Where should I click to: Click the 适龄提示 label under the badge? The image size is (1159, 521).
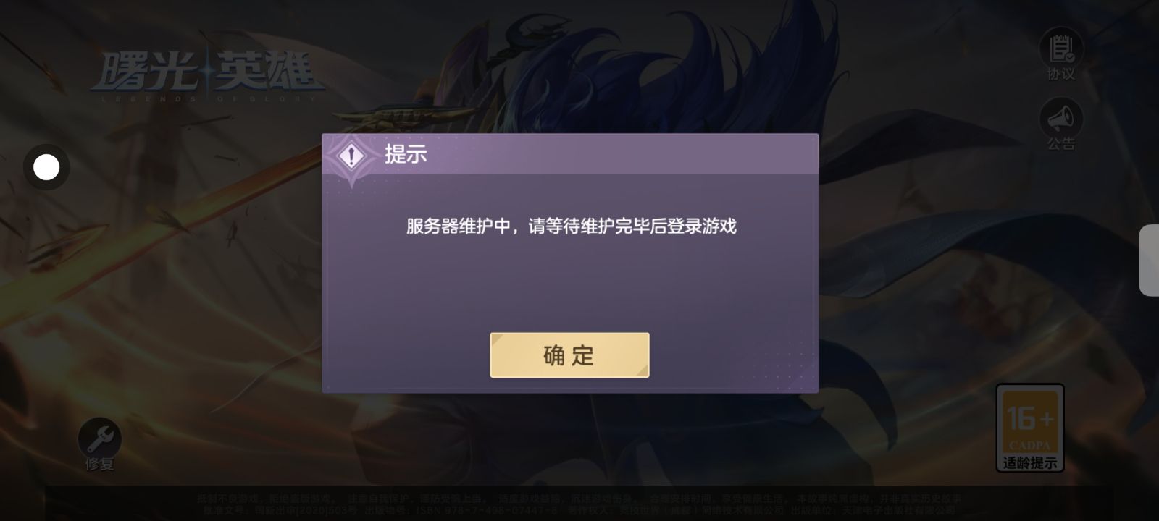[1030, 463]
